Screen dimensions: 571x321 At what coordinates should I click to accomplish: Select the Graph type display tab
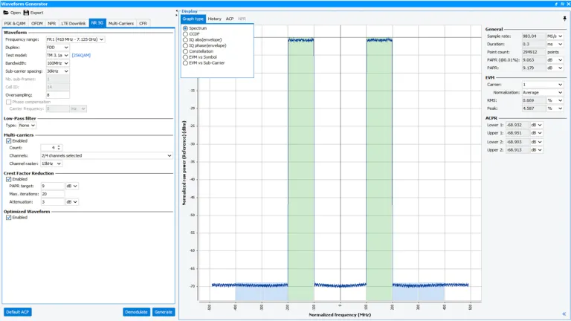point(193,19)
